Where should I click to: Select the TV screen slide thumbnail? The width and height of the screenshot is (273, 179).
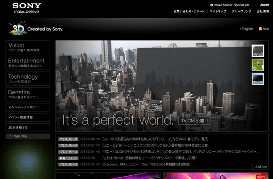(x=257, y=79)
